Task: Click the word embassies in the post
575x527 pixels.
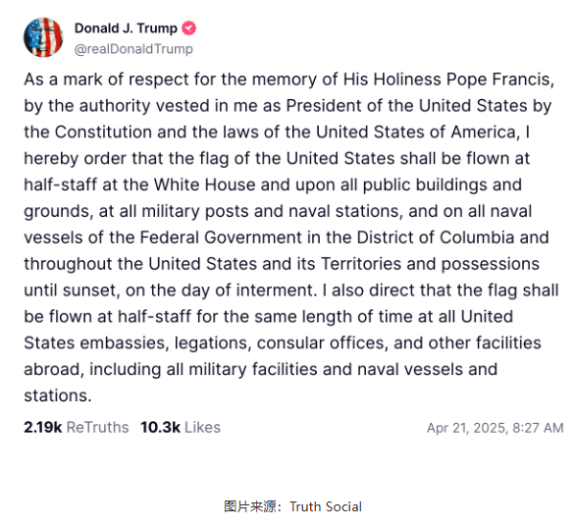Action: point(125,343)
